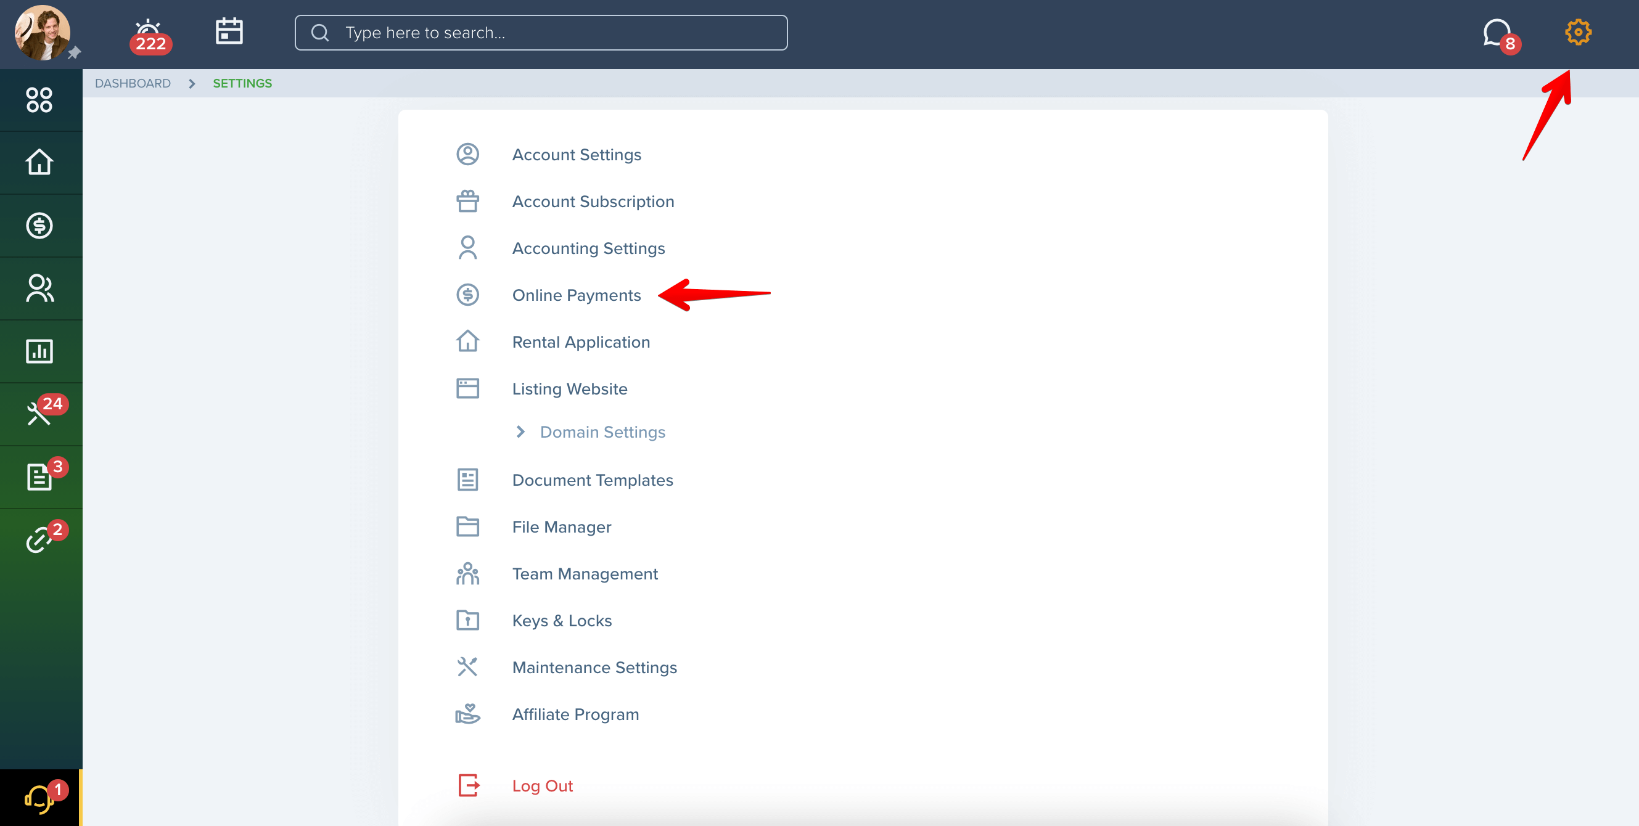Click the pin icon beside the avatar

tap(75, 53)
